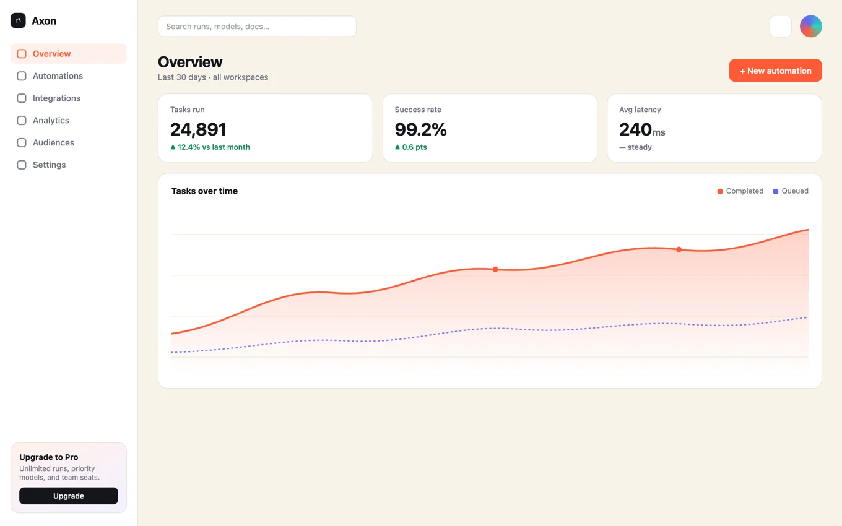Screen dimensions: 842x526
Task: Open the Audiences nav label
Action: coord(53,143)
